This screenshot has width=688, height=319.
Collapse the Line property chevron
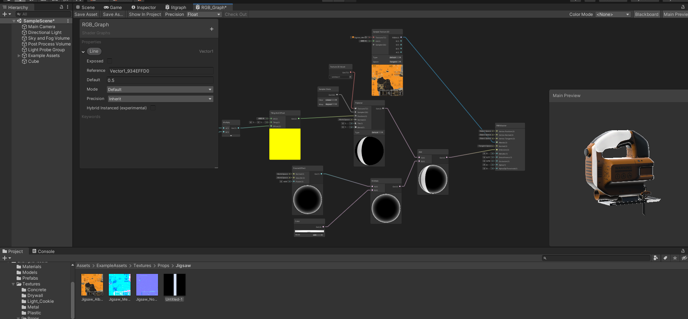point(83,52)
